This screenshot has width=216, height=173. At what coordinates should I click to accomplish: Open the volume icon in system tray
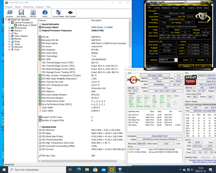[192, 170]
